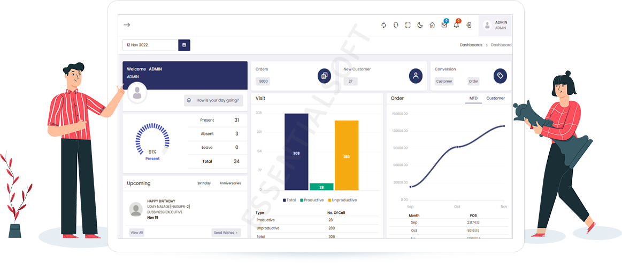Click the refresh sync icon
This screenshot has height=263, width=622.
(383, 25)
